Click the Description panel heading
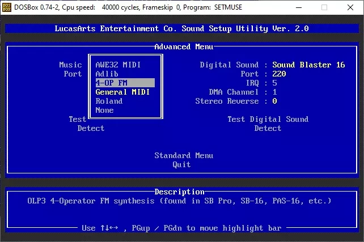The height and width of the screenshot is (242, 364). (x=179, y=192)
